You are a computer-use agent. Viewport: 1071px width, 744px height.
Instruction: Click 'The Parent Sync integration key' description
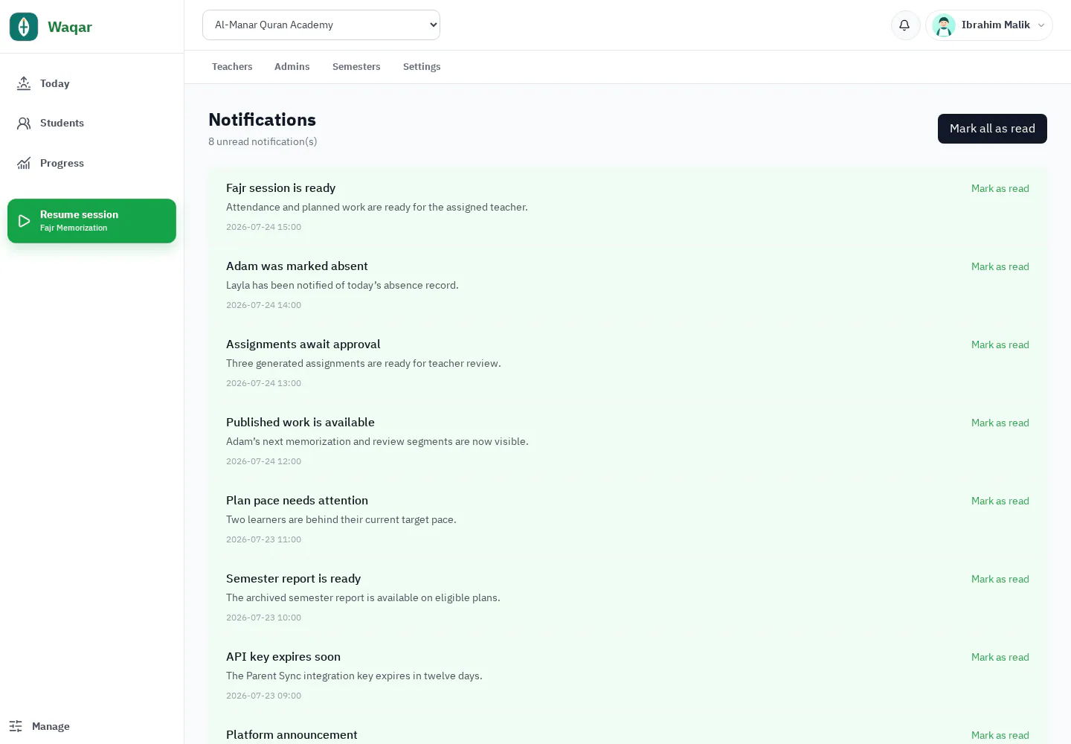pos(354,676)
